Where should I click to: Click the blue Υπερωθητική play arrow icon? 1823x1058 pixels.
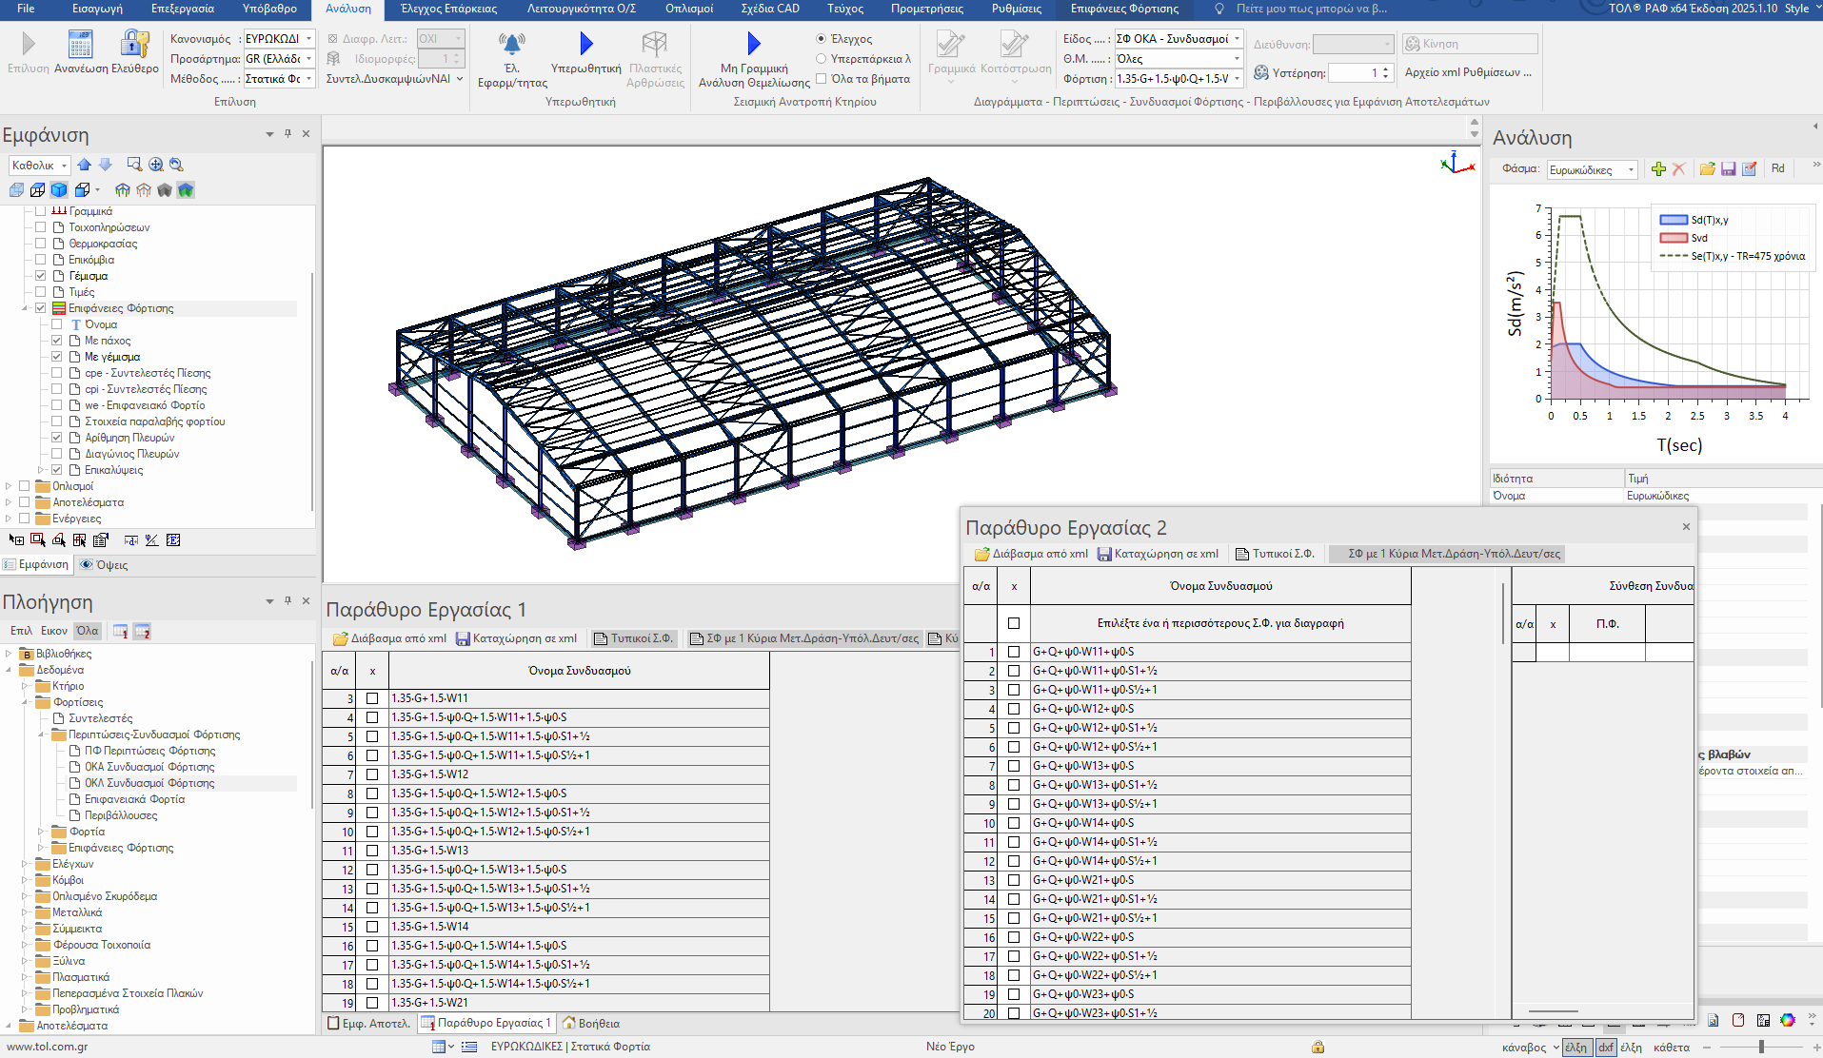coord(585,44)
